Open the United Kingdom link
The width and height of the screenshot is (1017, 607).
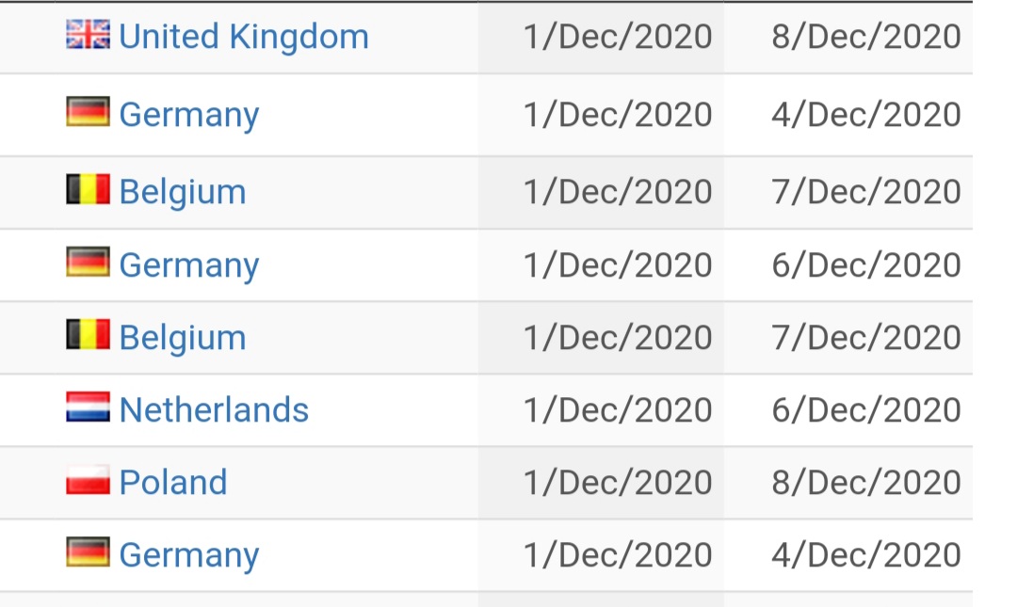click(x=244, y=37)
